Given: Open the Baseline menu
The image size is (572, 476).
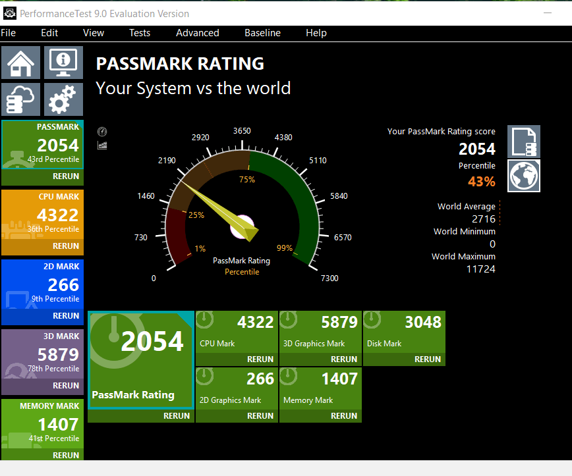Looking at the screenshot, I should [x=262, y=32].
